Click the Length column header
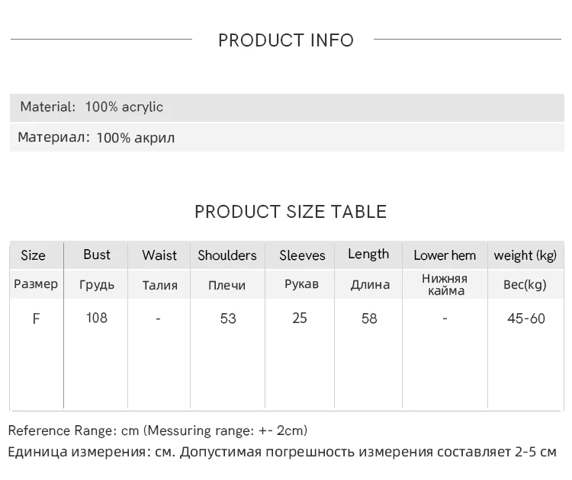The height and width of the screenshot is (480, 572). [368, 254]
